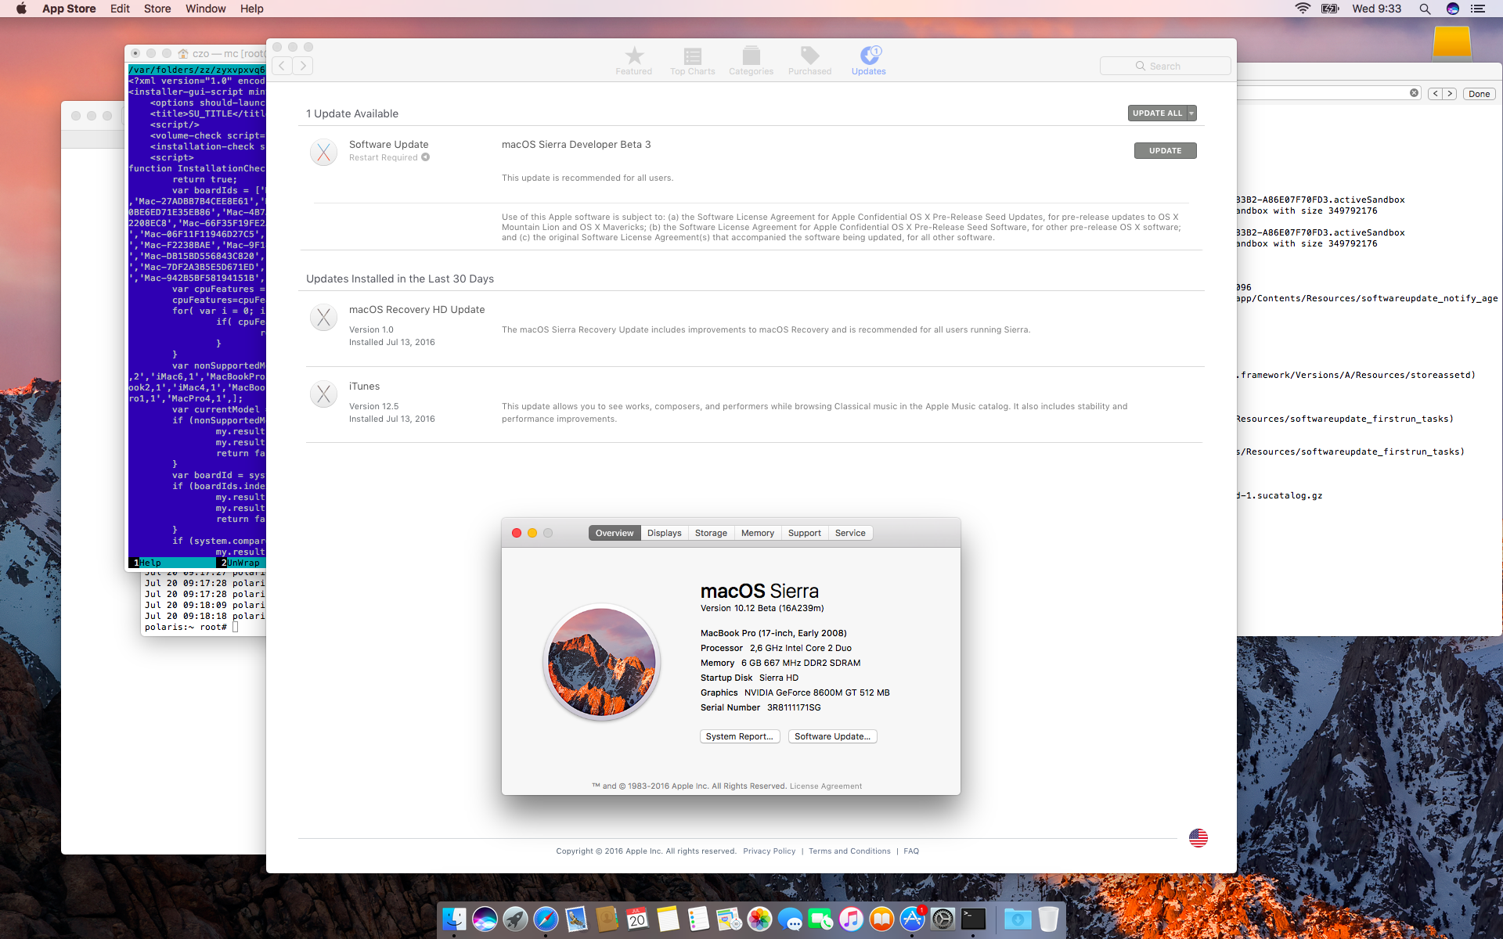Switch to the Memory tab
1503x939 pixels.
(758, 533)
